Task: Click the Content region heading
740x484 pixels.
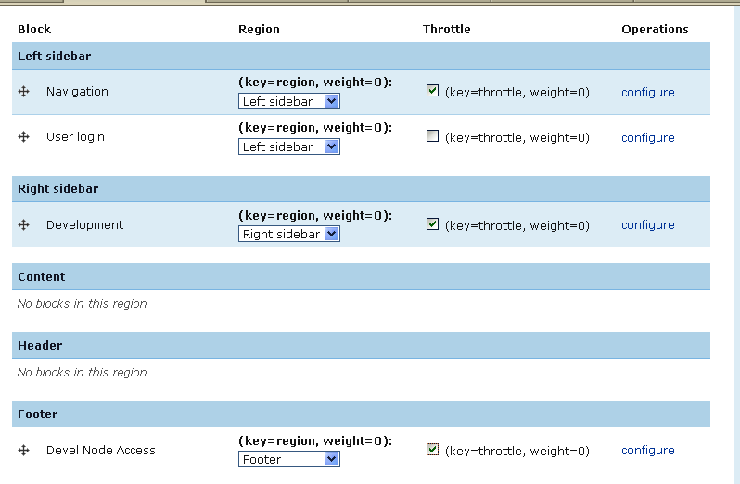Action: pos(42,277)
